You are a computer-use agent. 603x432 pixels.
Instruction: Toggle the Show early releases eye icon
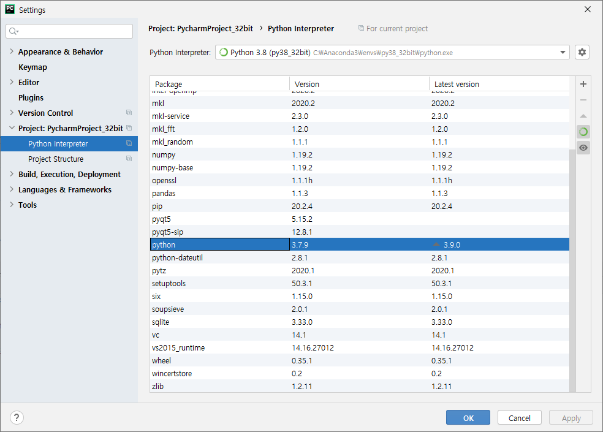[x=583, y=148]
